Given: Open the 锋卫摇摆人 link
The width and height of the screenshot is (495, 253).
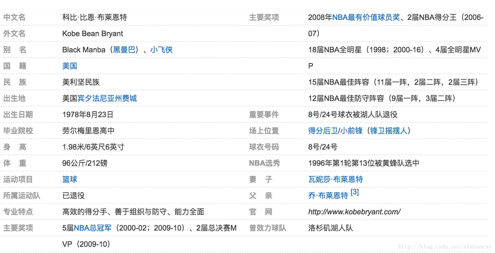Looking at the screenshot, I should [x=389, y=131].
